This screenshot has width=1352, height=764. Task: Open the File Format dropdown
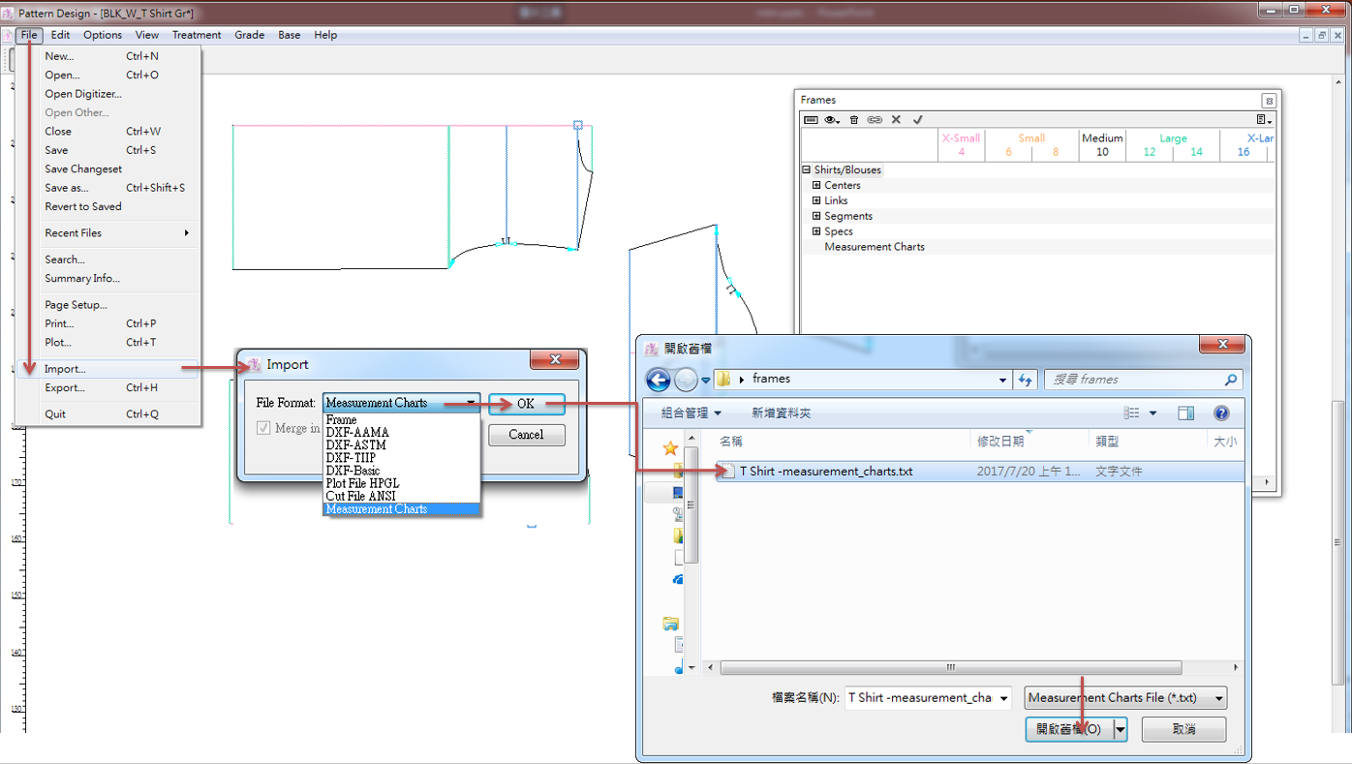(471, 403)
